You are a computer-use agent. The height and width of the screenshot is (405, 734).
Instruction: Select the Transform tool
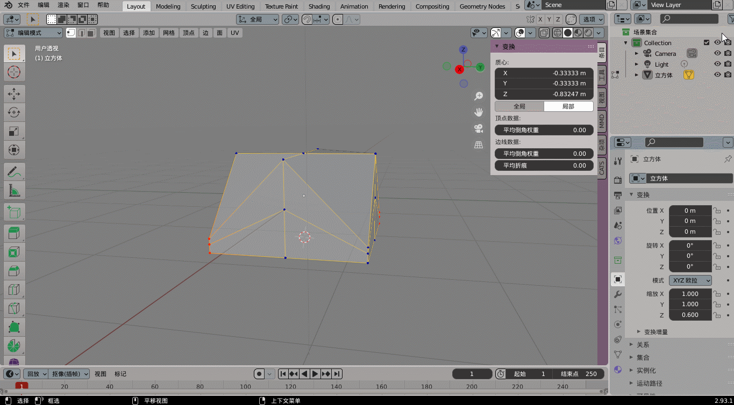click(14, 149)
